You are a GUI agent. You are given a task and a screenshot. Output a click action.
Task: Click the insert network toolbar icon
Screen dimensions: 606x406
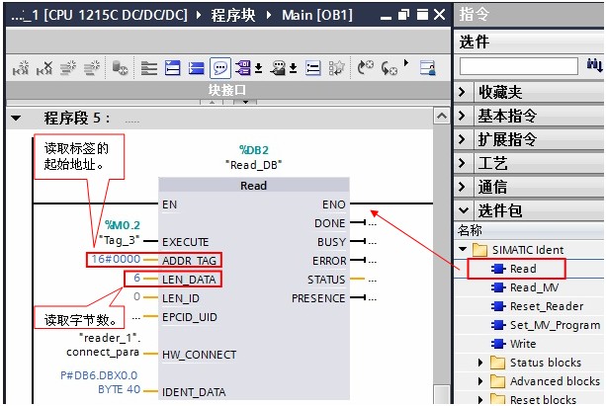[21, 68]
